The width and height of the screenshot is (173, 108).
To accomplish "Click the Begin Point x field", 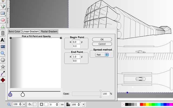I will click(x=76, y=42).
